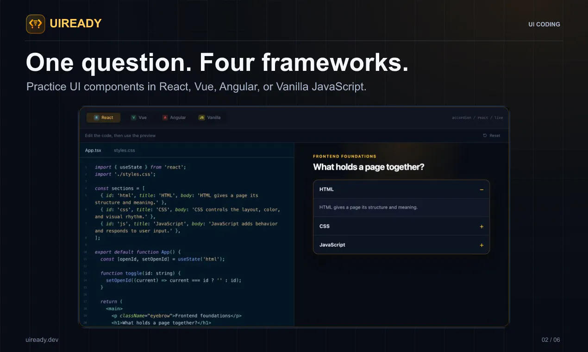Screen dimensions: 588x352
Task: Click the className="eyebrow" code line
Action: tap(176, 316)
